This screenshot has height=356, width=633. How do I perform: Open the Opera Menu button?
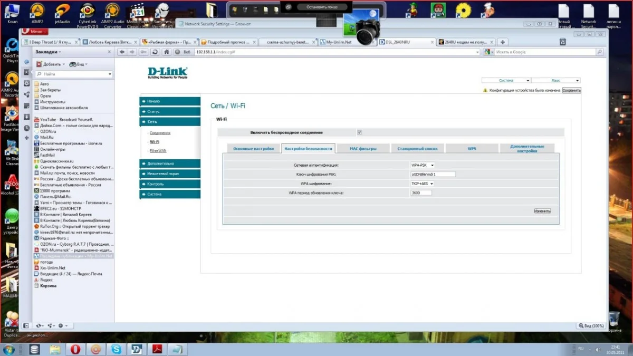tap(35, 32)
